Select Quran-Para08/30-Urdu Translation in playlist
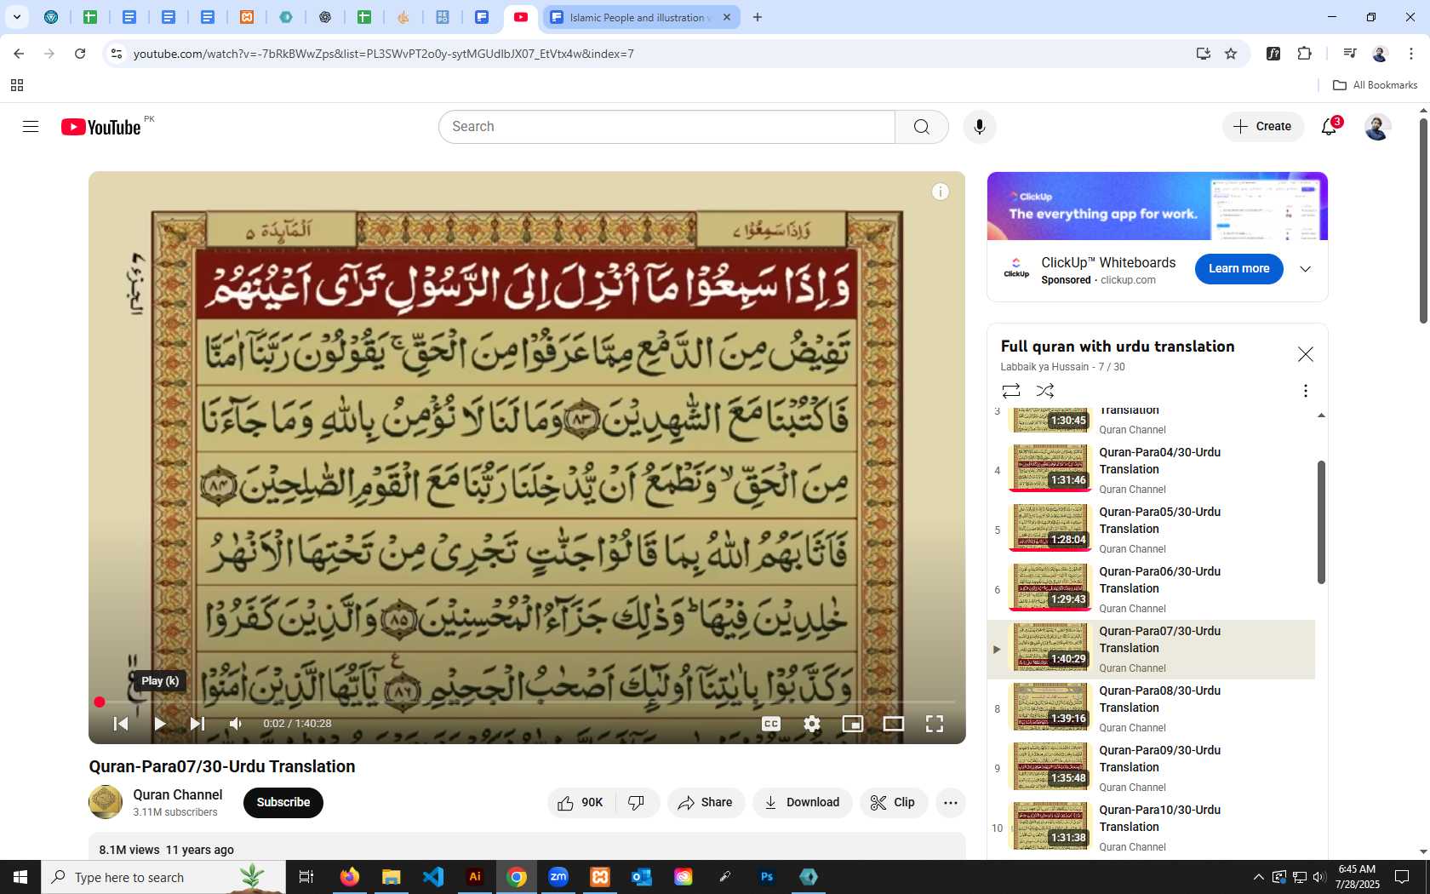This screenshot has width=1430, height=894. [1151, 708]
